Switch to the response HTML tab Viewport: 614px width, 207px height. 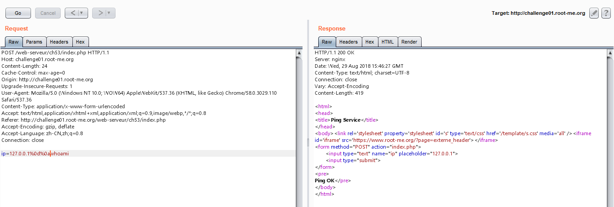[x=387, y=42]
